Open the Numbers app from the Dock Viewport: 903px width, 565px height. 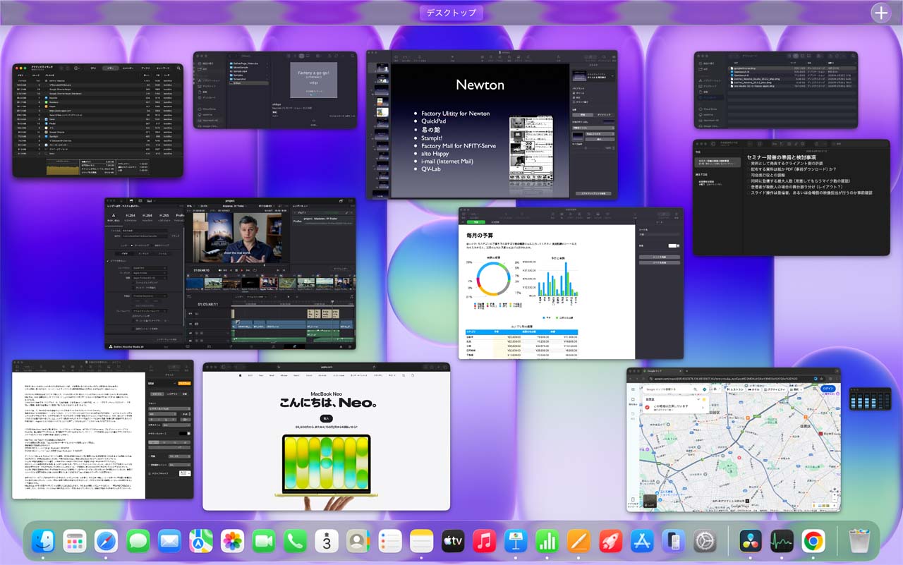click(547, 542)
